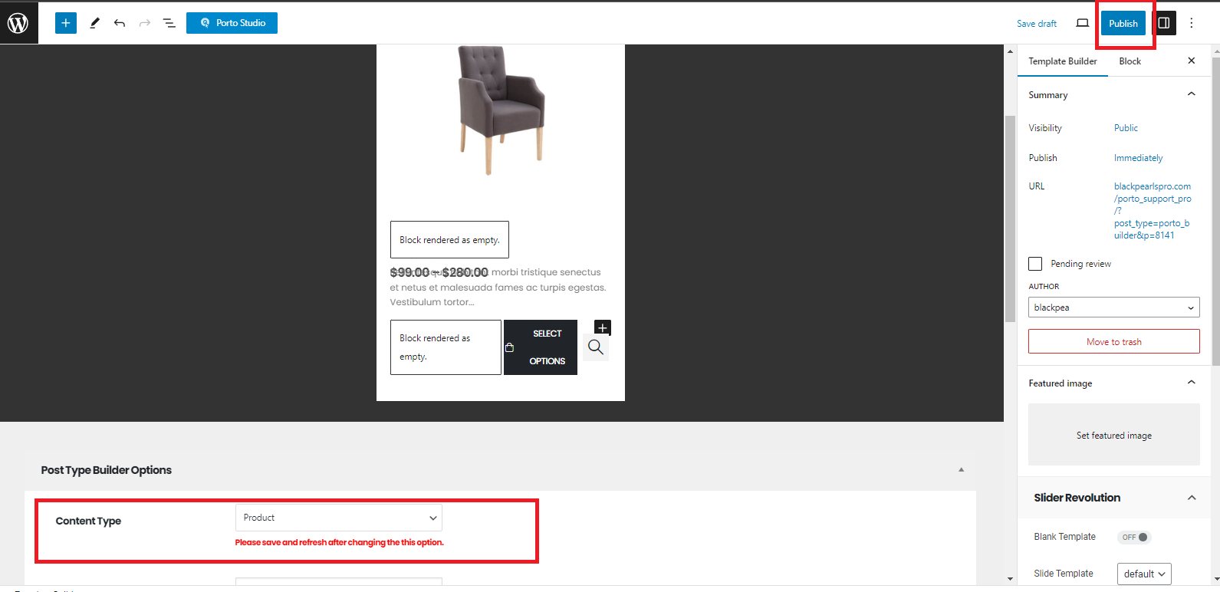The image size is (1220, 592).
Task: Select the Template Builder tab
Action: [x=1062, y=61]
